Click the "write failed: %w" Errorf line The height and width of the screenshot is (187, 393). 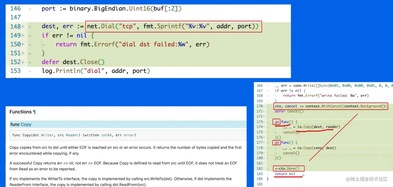(x=326, y=95)
